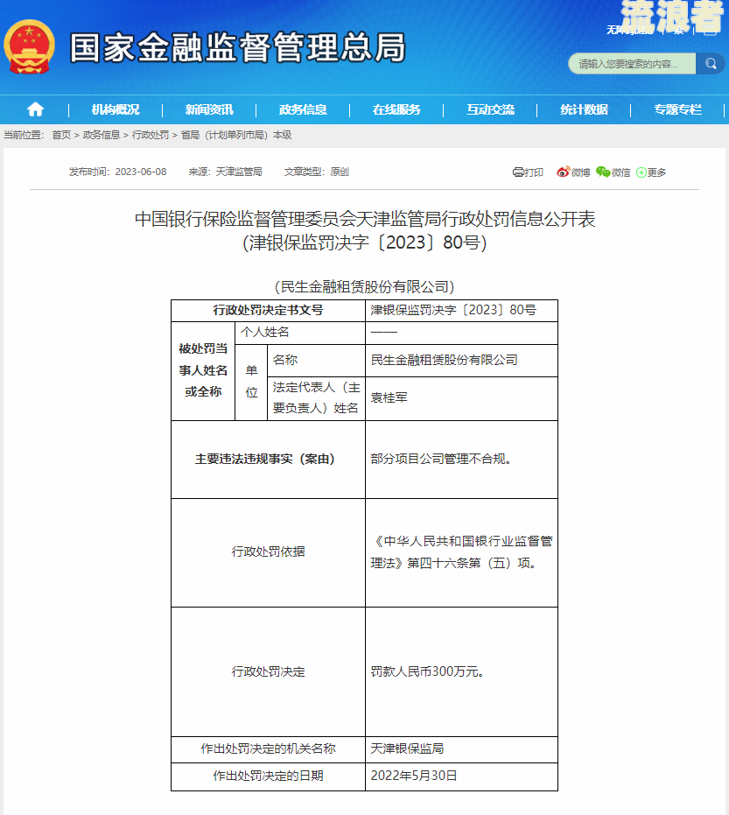Click the 被处罚当事人姓名或全称 cell
The width and height of the screenshot is (729, 815).
203,370
